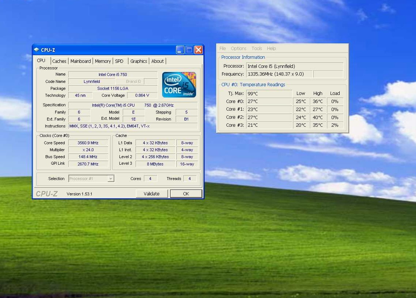
Task: Click the Level 3 cache value 8 MBytes
Action: coord(155,164)
